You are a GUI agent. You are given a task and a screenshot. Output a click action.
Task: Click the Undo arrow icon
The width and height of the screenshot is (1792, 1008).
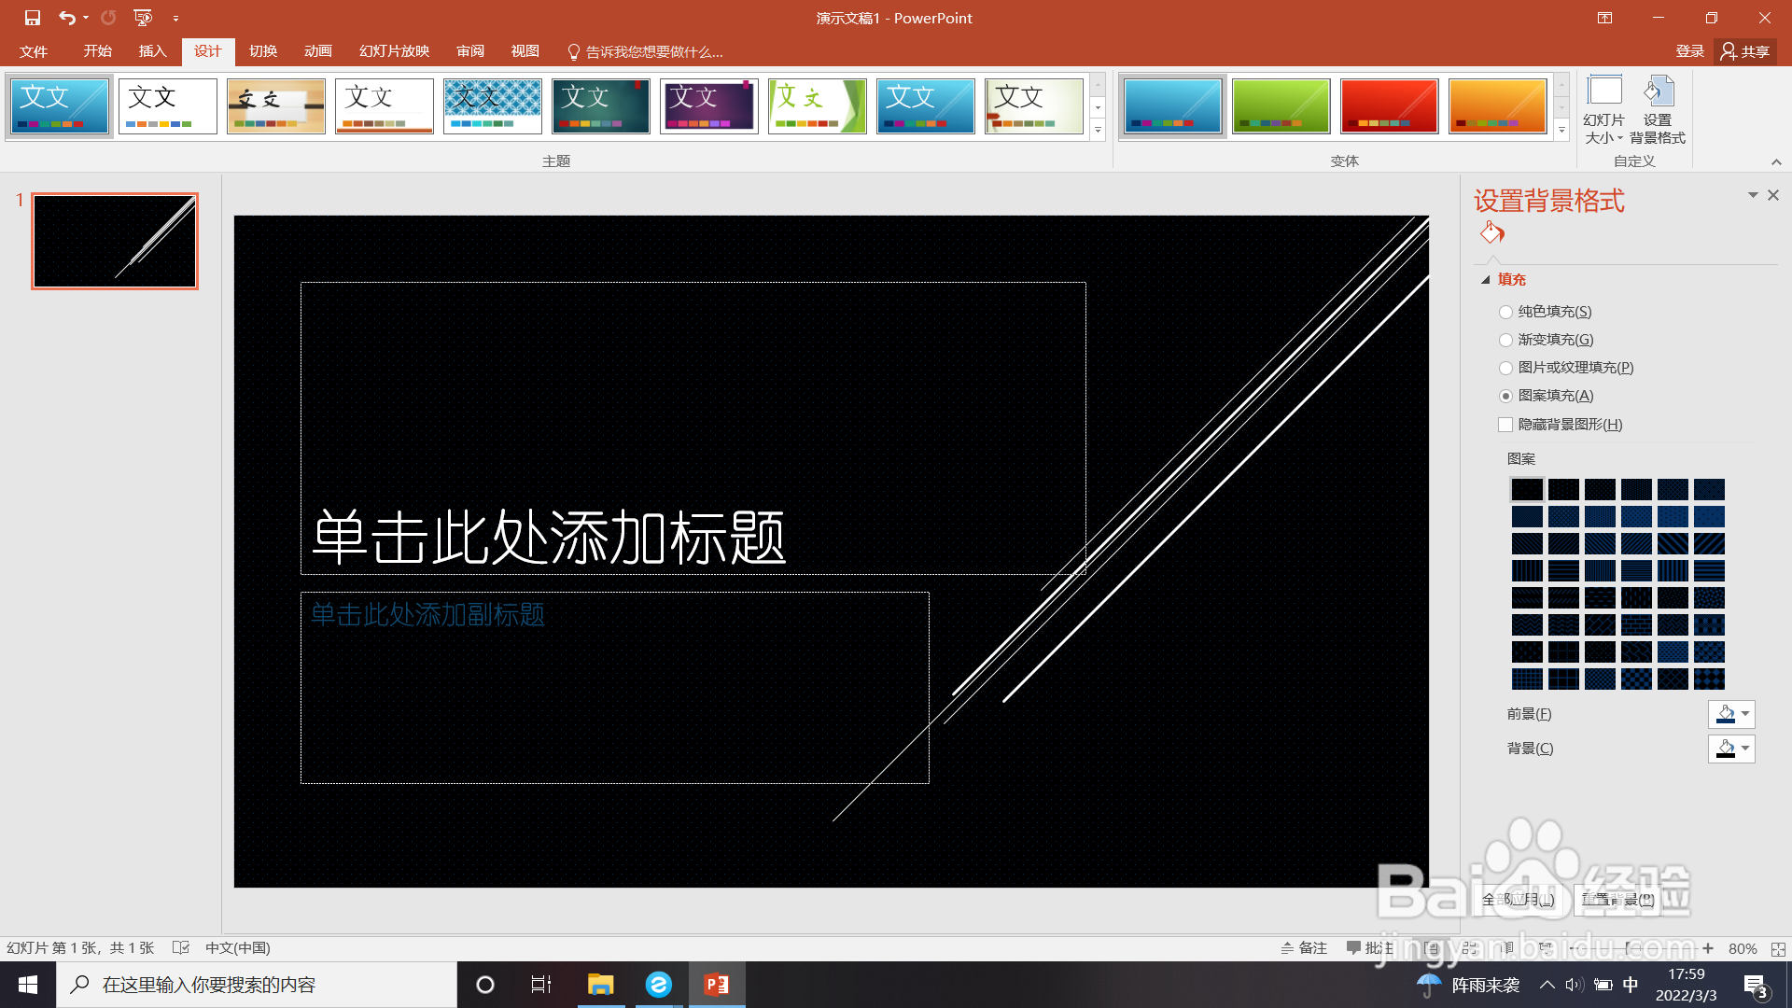(66, 18)
